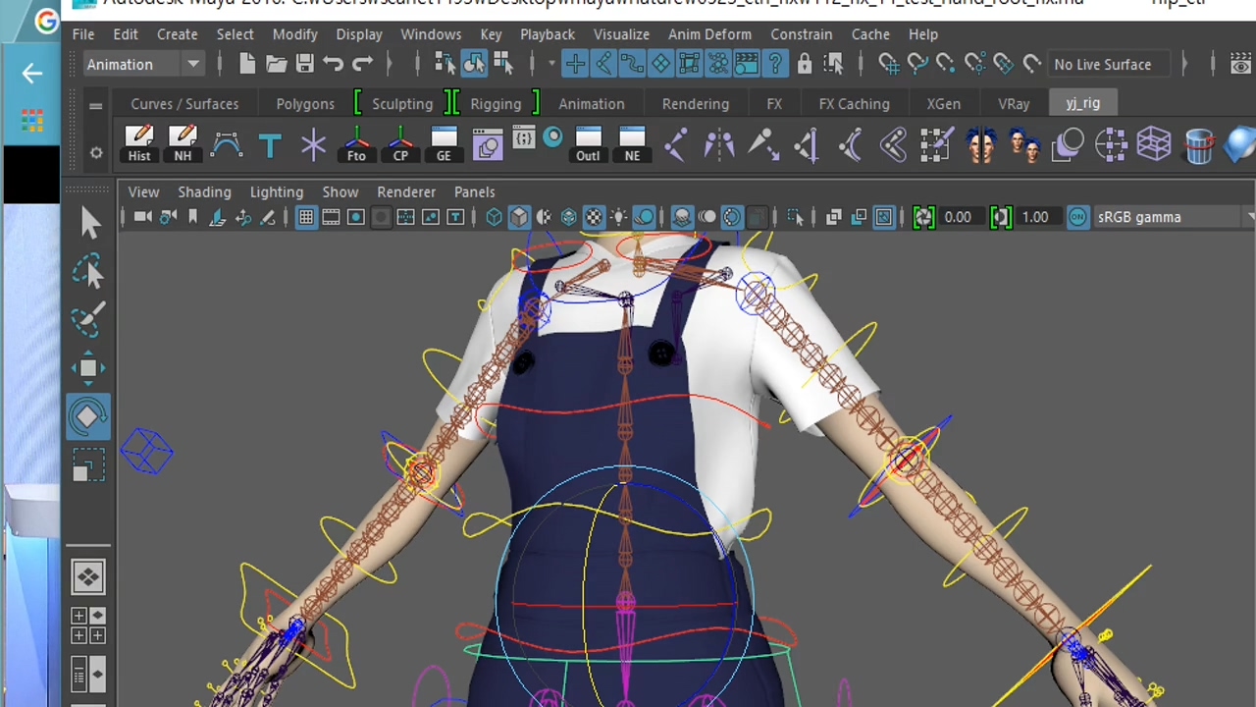Click the gamma value field showing 1.00

point(1034,217)
